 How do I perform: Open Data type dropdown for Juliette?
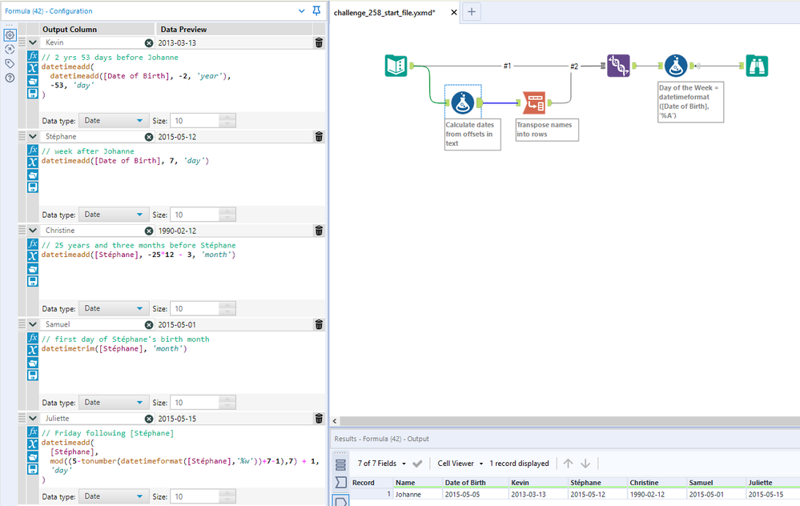(114, 496)
